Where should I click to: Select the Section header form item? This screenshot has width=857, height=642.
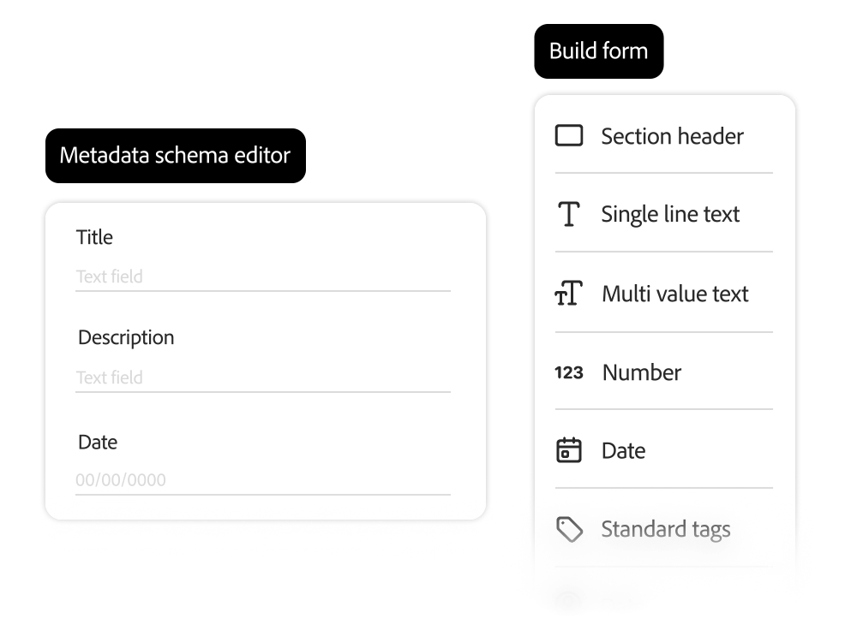(x=672, y=136)
